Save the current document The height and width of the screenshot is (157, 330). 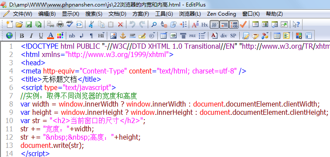point(29,24)
